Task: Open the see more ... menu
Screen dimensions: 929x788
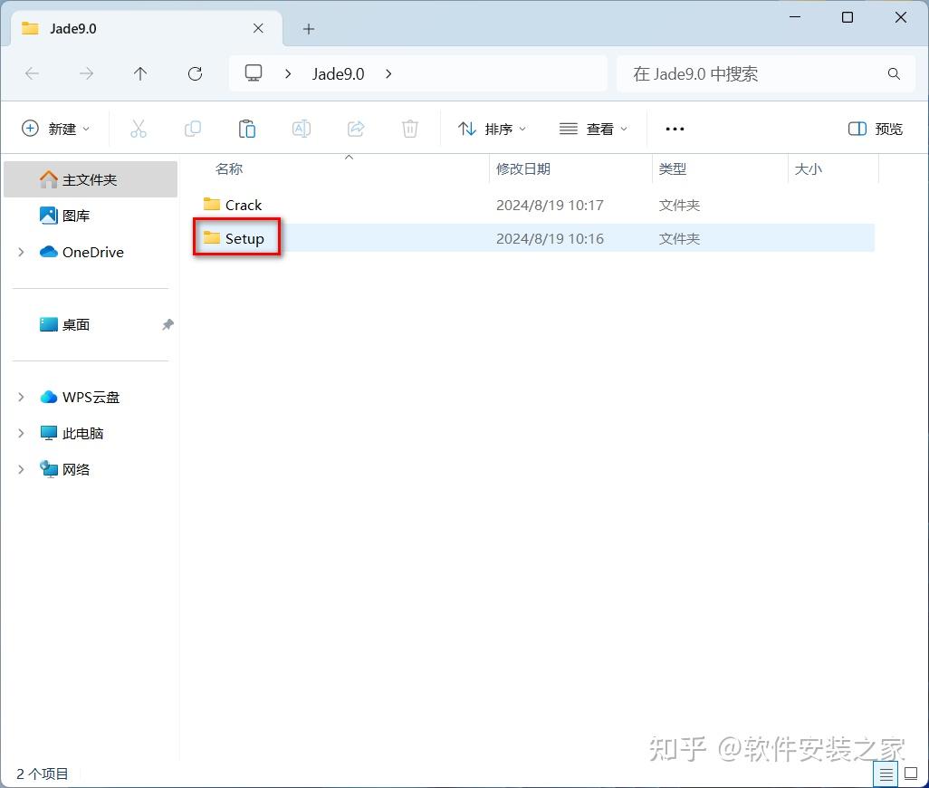Action: pyautogui.click(x=674, y=128)
